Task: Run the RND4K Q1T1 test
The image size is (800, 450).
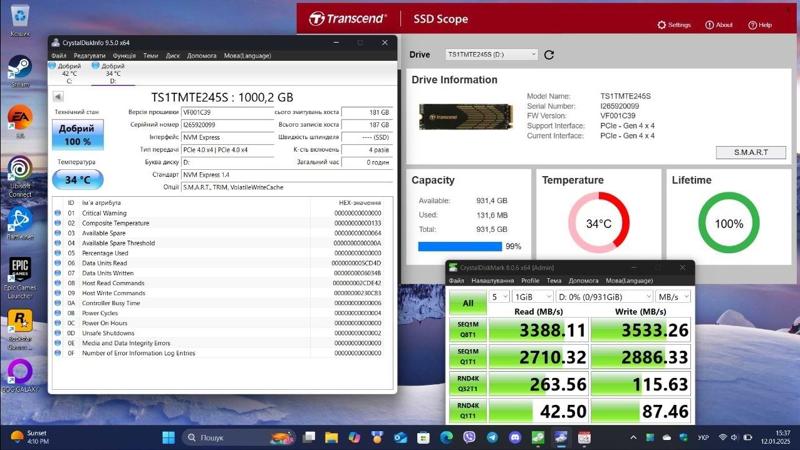Action: [467, 411]
